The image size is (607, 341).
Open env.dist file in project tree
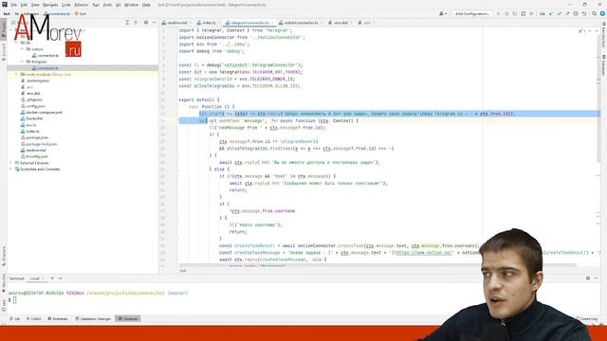click(x=30, y=94)
